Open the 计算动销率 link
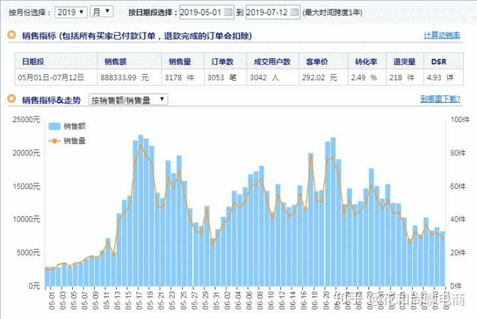477x319 pixels. tap(442, 35)
